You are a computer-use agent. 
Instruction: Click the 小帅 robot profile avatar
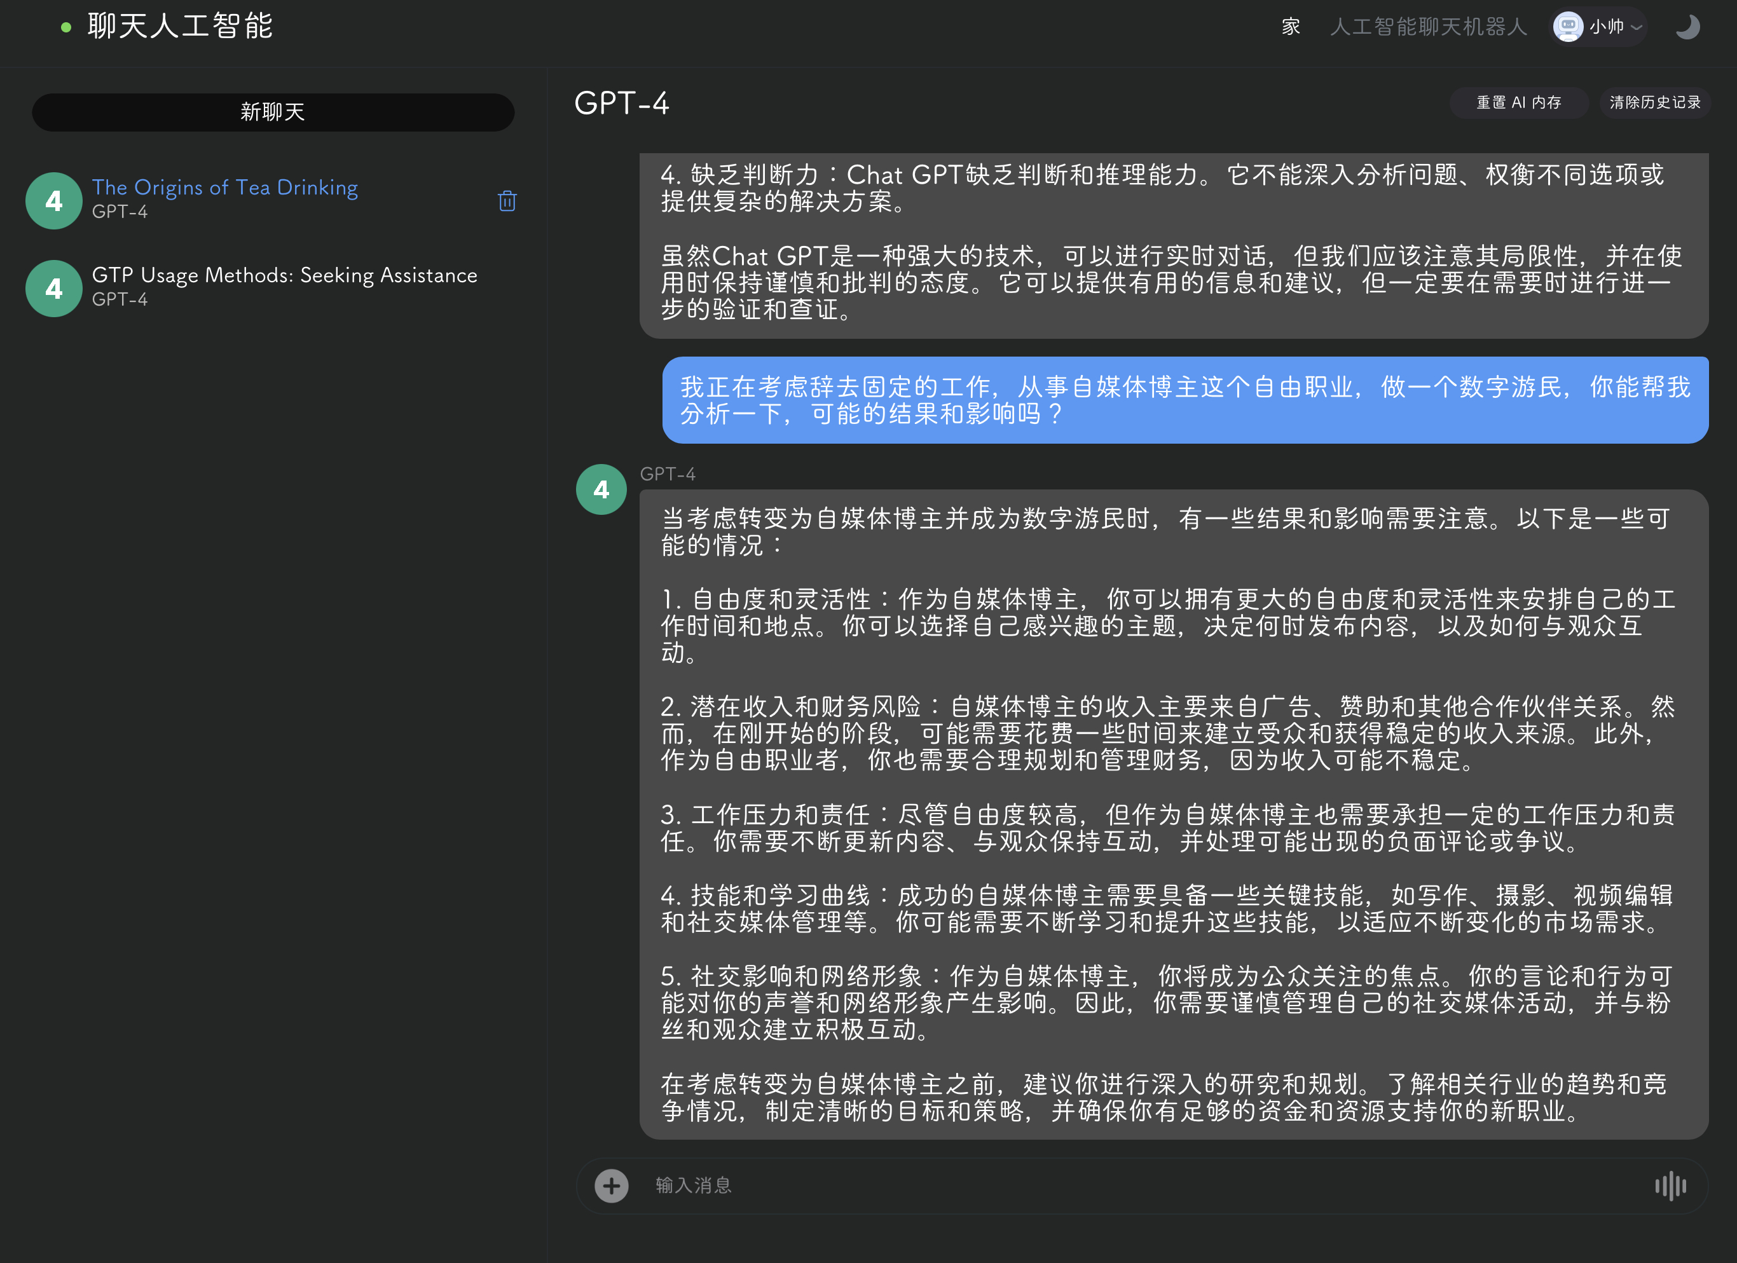[x=1567, y=27]
